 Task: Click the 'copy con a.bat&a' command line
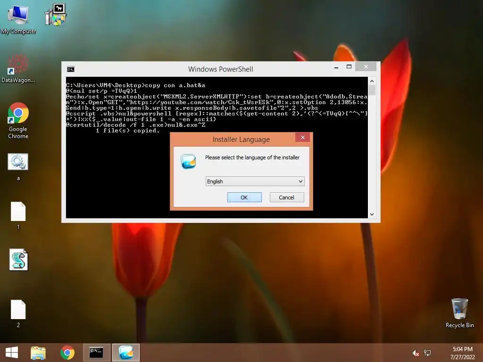tap(175, 85)
